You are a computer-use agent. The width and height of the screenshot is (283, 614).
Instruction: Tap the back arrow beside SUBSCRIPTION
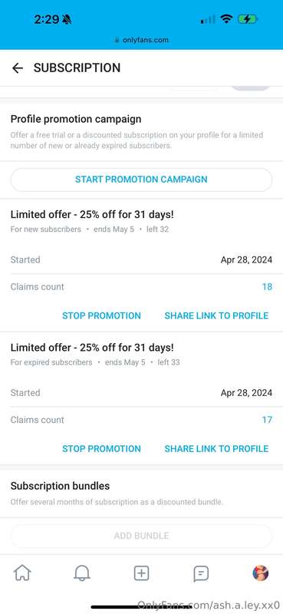[18, 68]
